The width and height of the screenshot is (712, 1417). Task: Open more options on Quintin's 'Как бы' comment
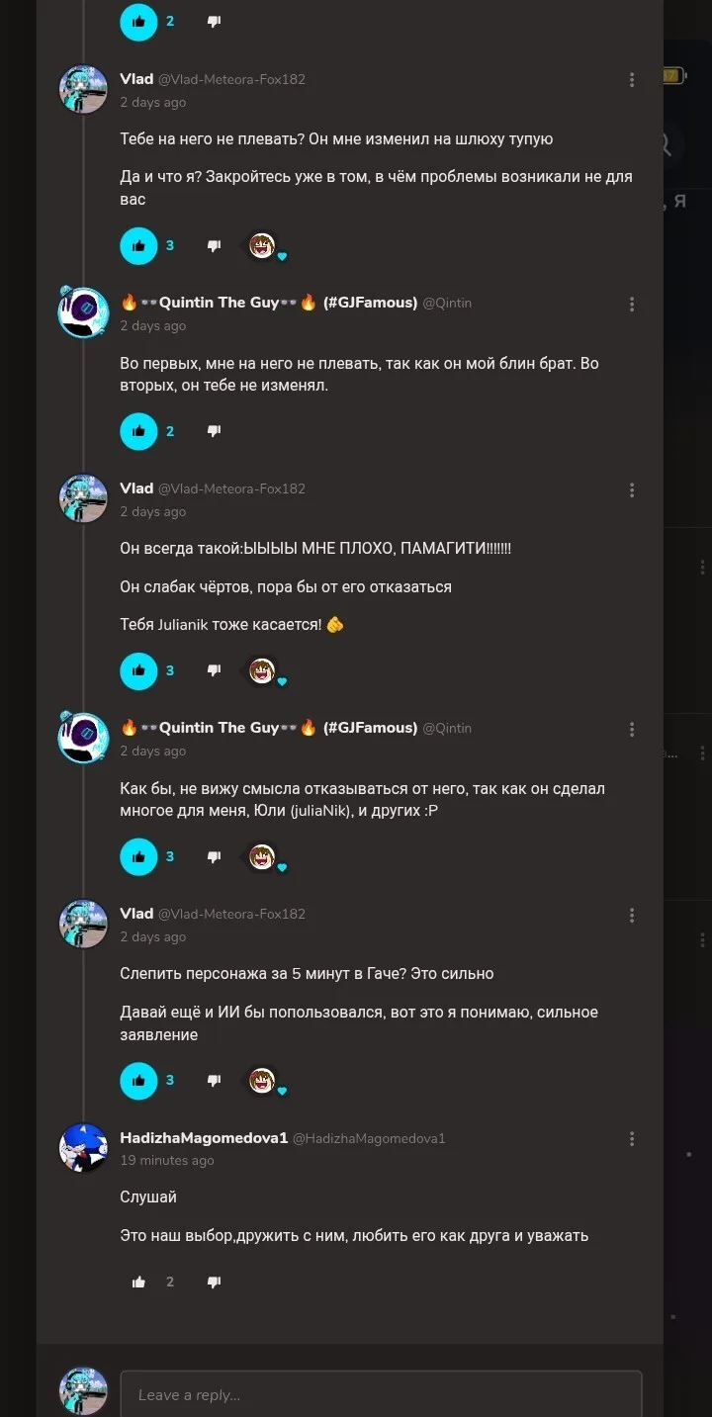tap(632, 730)
